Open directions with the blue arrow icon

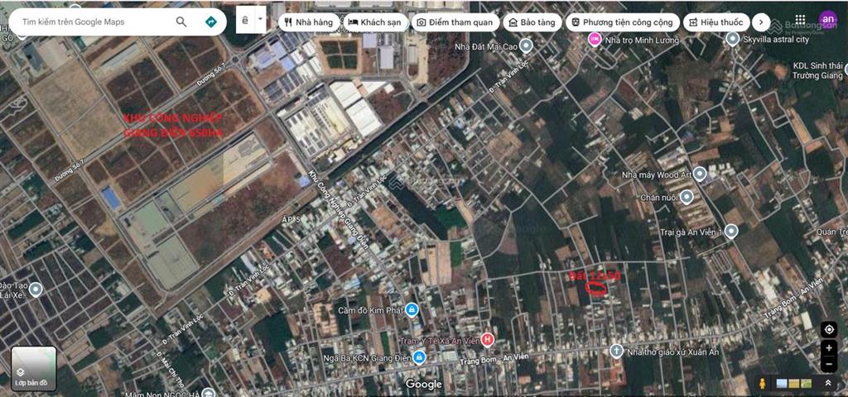tap(211, 22)
